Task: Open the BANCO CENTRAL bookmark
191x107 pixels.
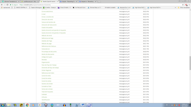Action: [21, 7]
